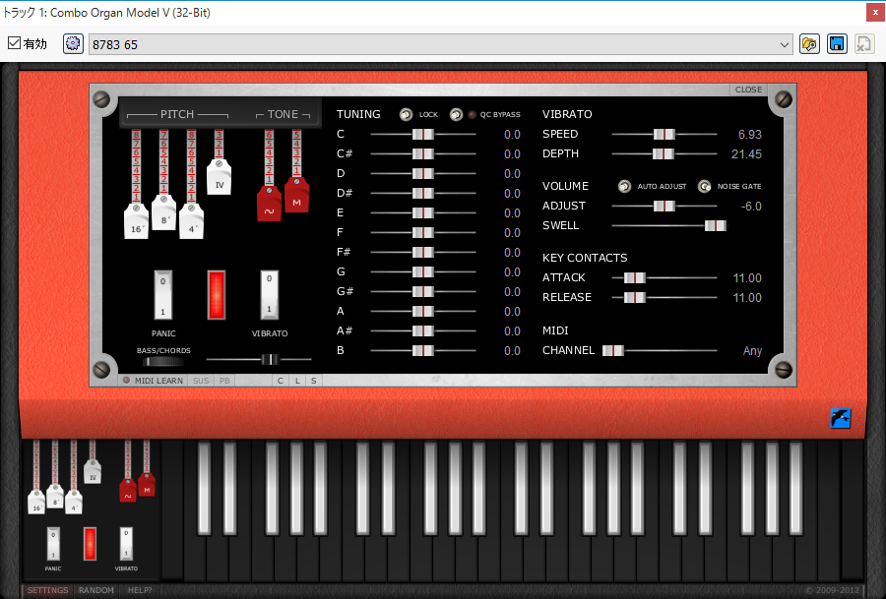The width and height of the screenshot is (886, 599).
Task: Click the small VIBRATO switch near keyboard
Action: point(126,544)
